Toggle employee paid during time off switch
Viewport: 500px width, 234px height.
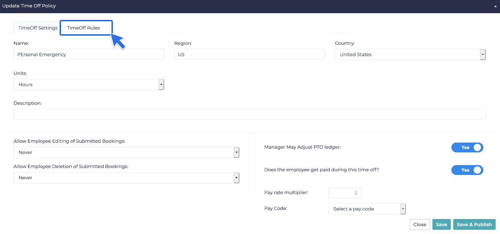point(467,170)
